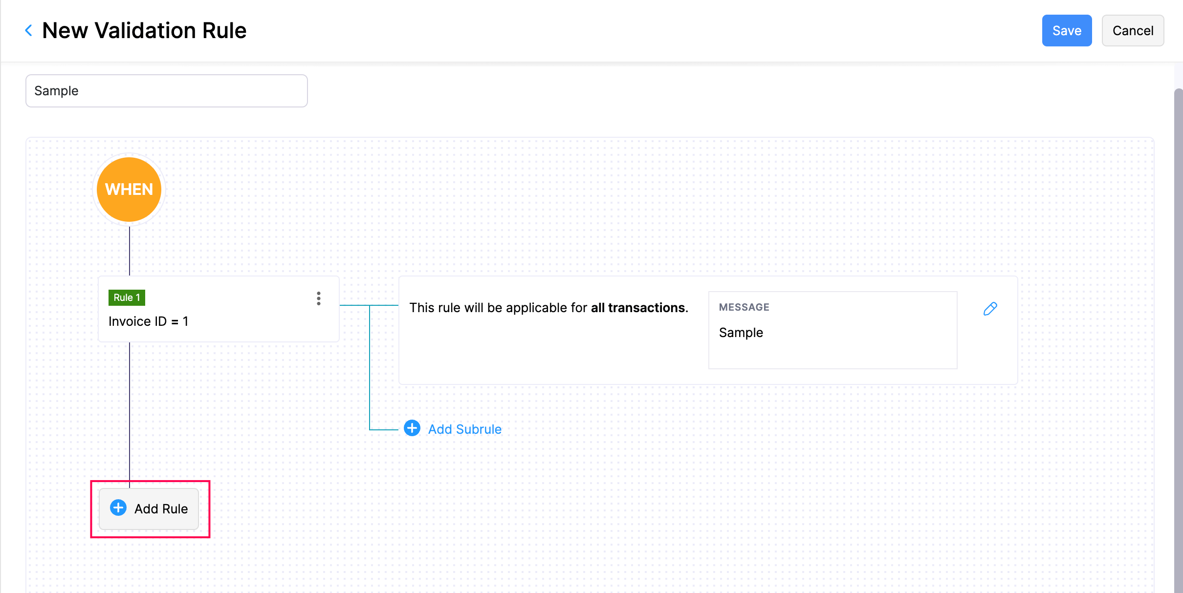The image size is (1183, 593).
Task: Click the Cancel button
Action: tap(1133, 30)
